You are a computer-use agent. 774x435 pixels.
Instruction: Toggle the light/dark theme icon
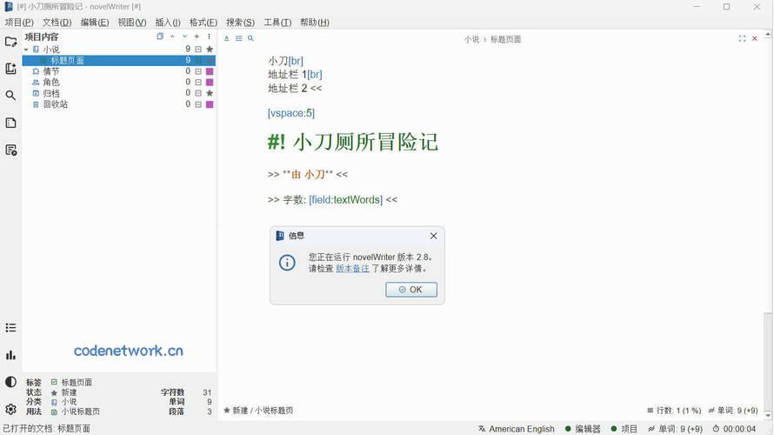(10, 382)
